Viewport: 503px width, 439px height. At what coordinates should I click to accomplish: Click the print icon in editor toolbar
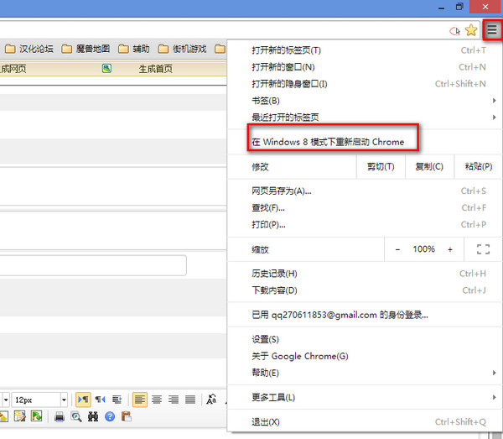point(60,417)
